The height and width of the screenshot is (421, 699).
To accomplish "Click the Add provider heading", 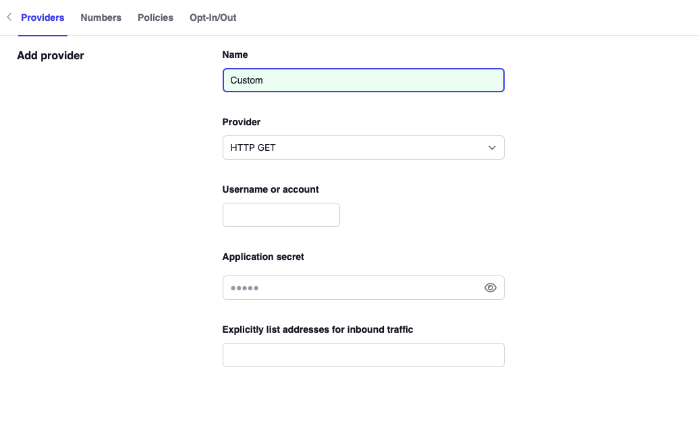I will 51,55.
